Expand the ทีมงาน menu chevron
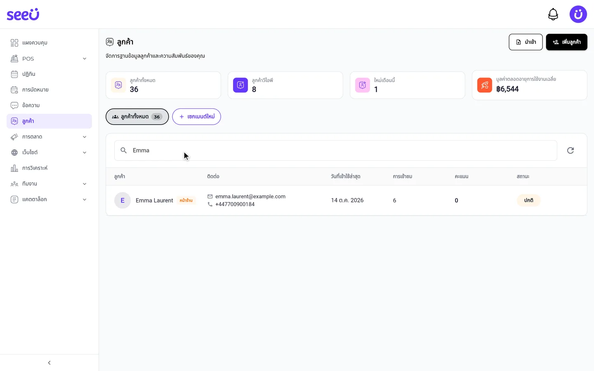This screenshot has width=594, height=371. point(85,184)
